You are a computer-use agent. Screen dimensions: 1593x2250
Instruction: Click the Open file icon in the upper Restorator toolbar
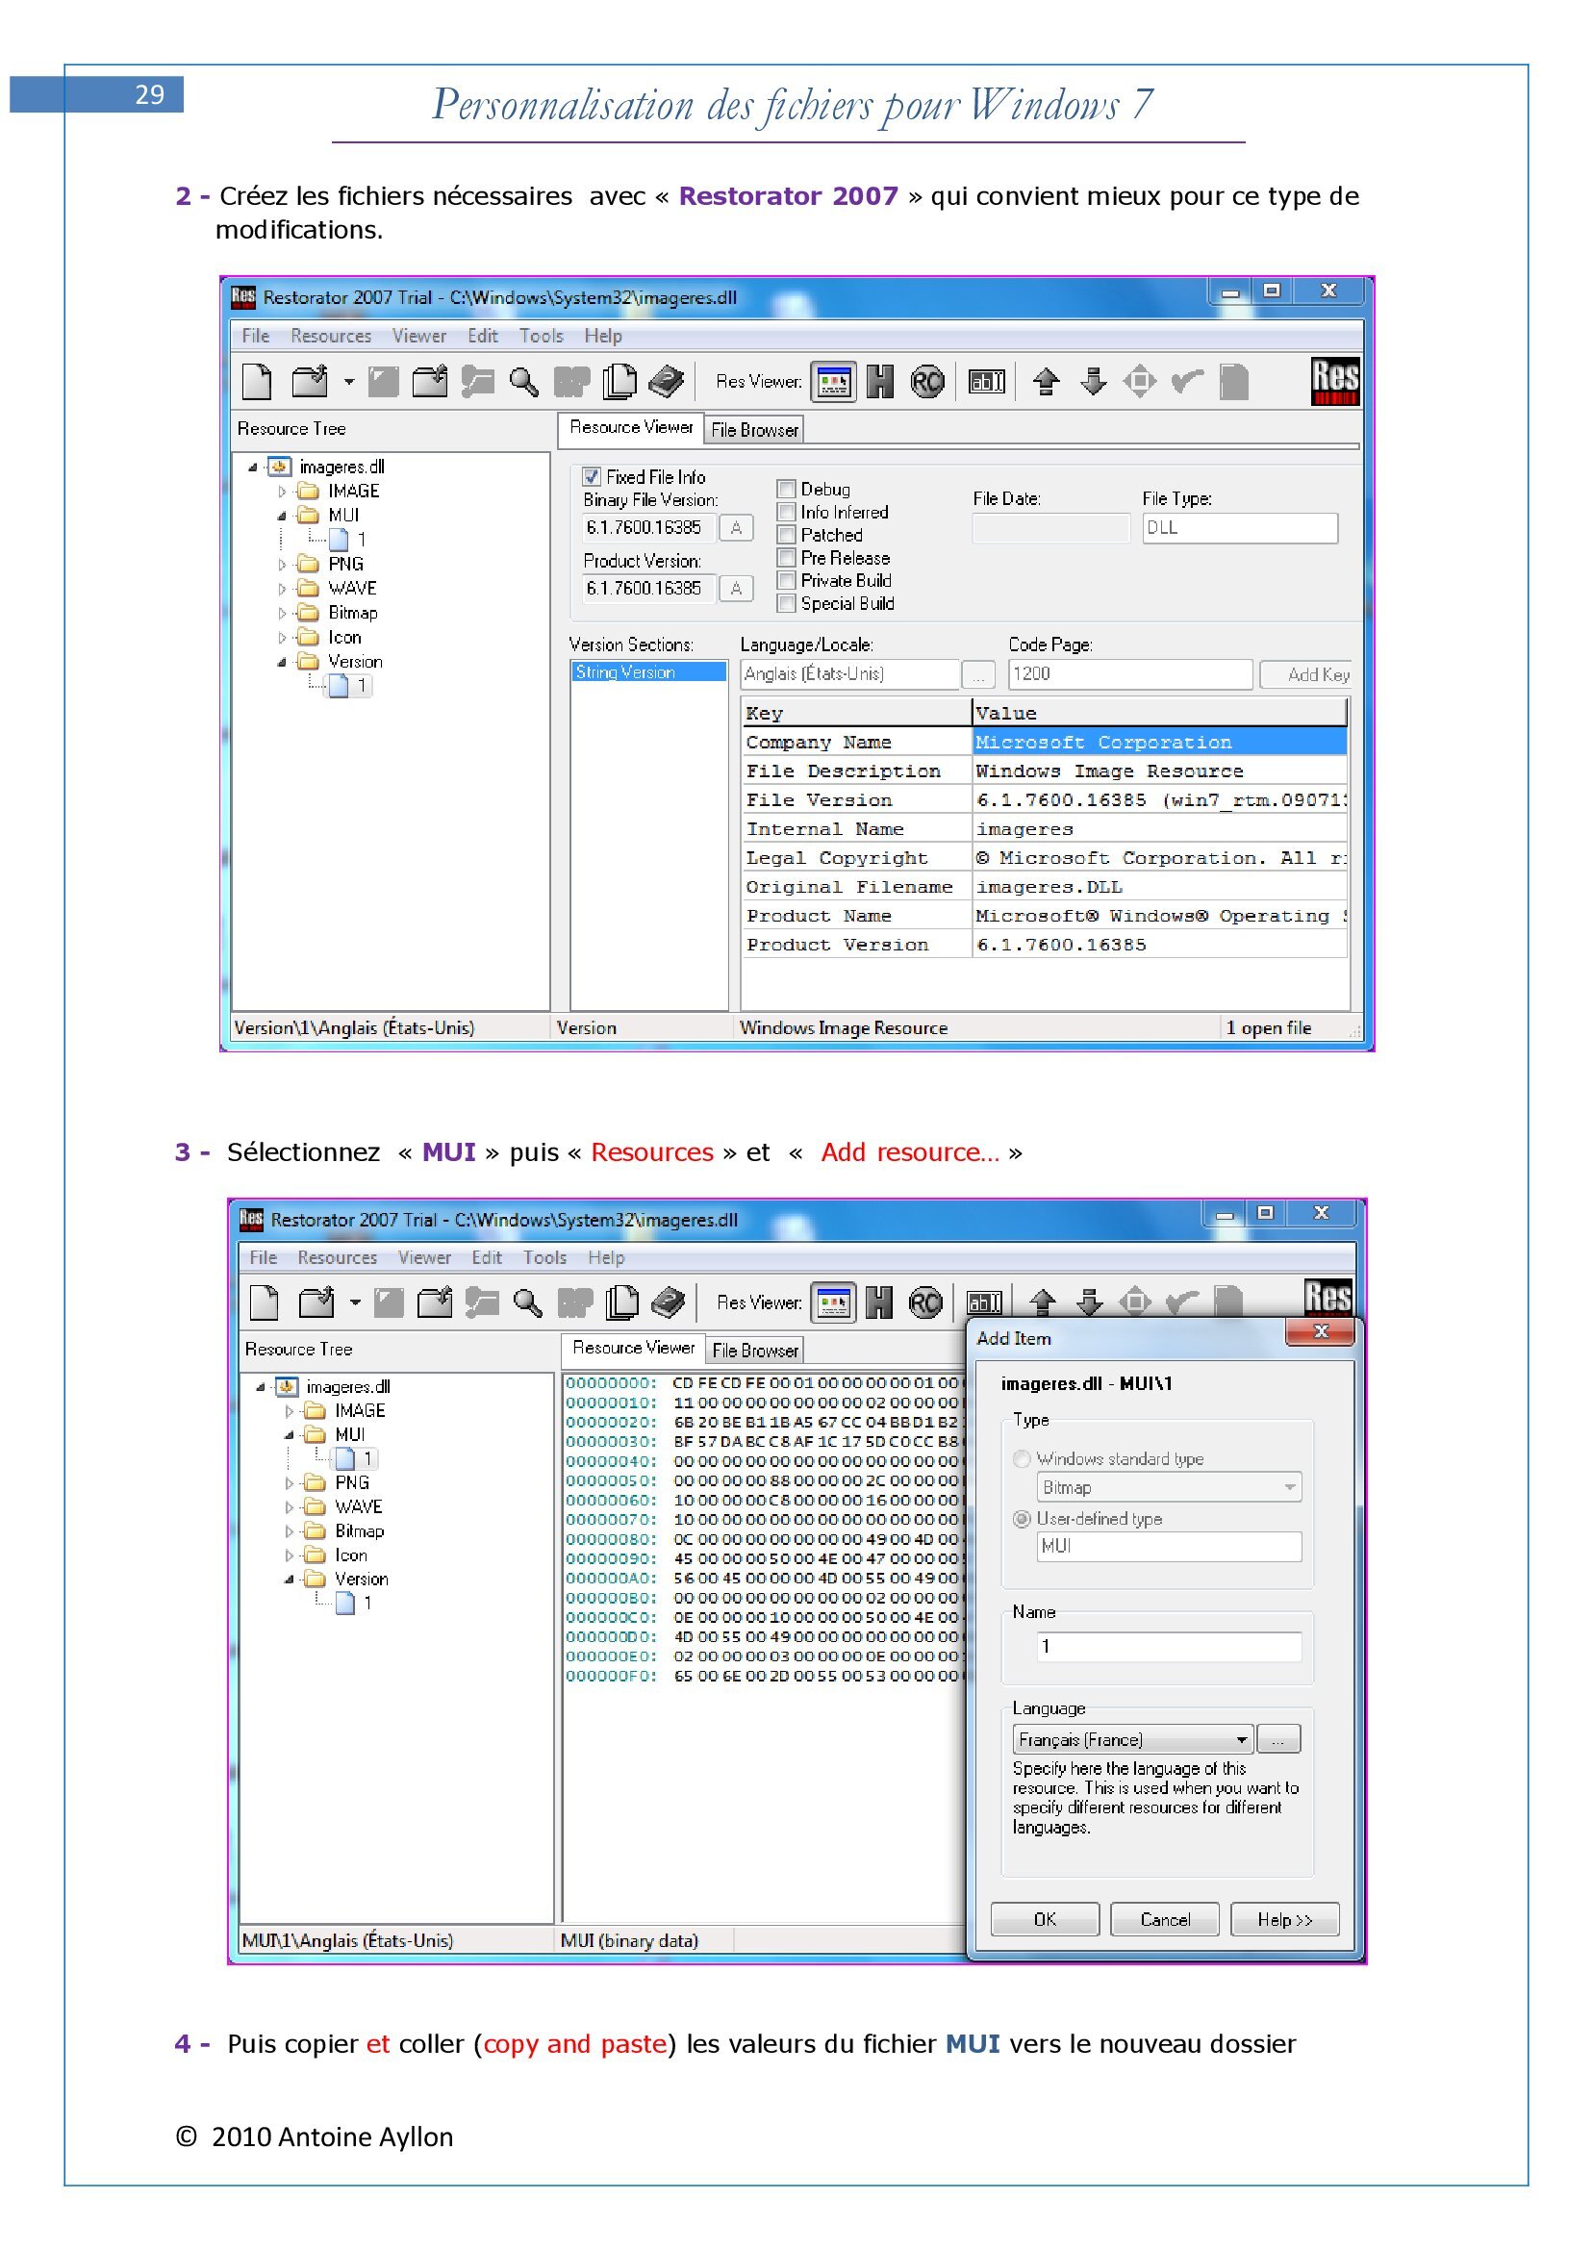click(311, 382)
